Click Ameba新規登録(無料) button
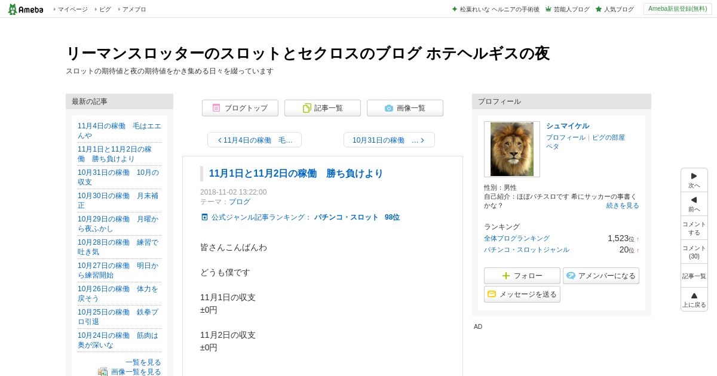Image resolution: width=717 pixels, height=376 pixels. pyautogui.click(x=678, y=9)
